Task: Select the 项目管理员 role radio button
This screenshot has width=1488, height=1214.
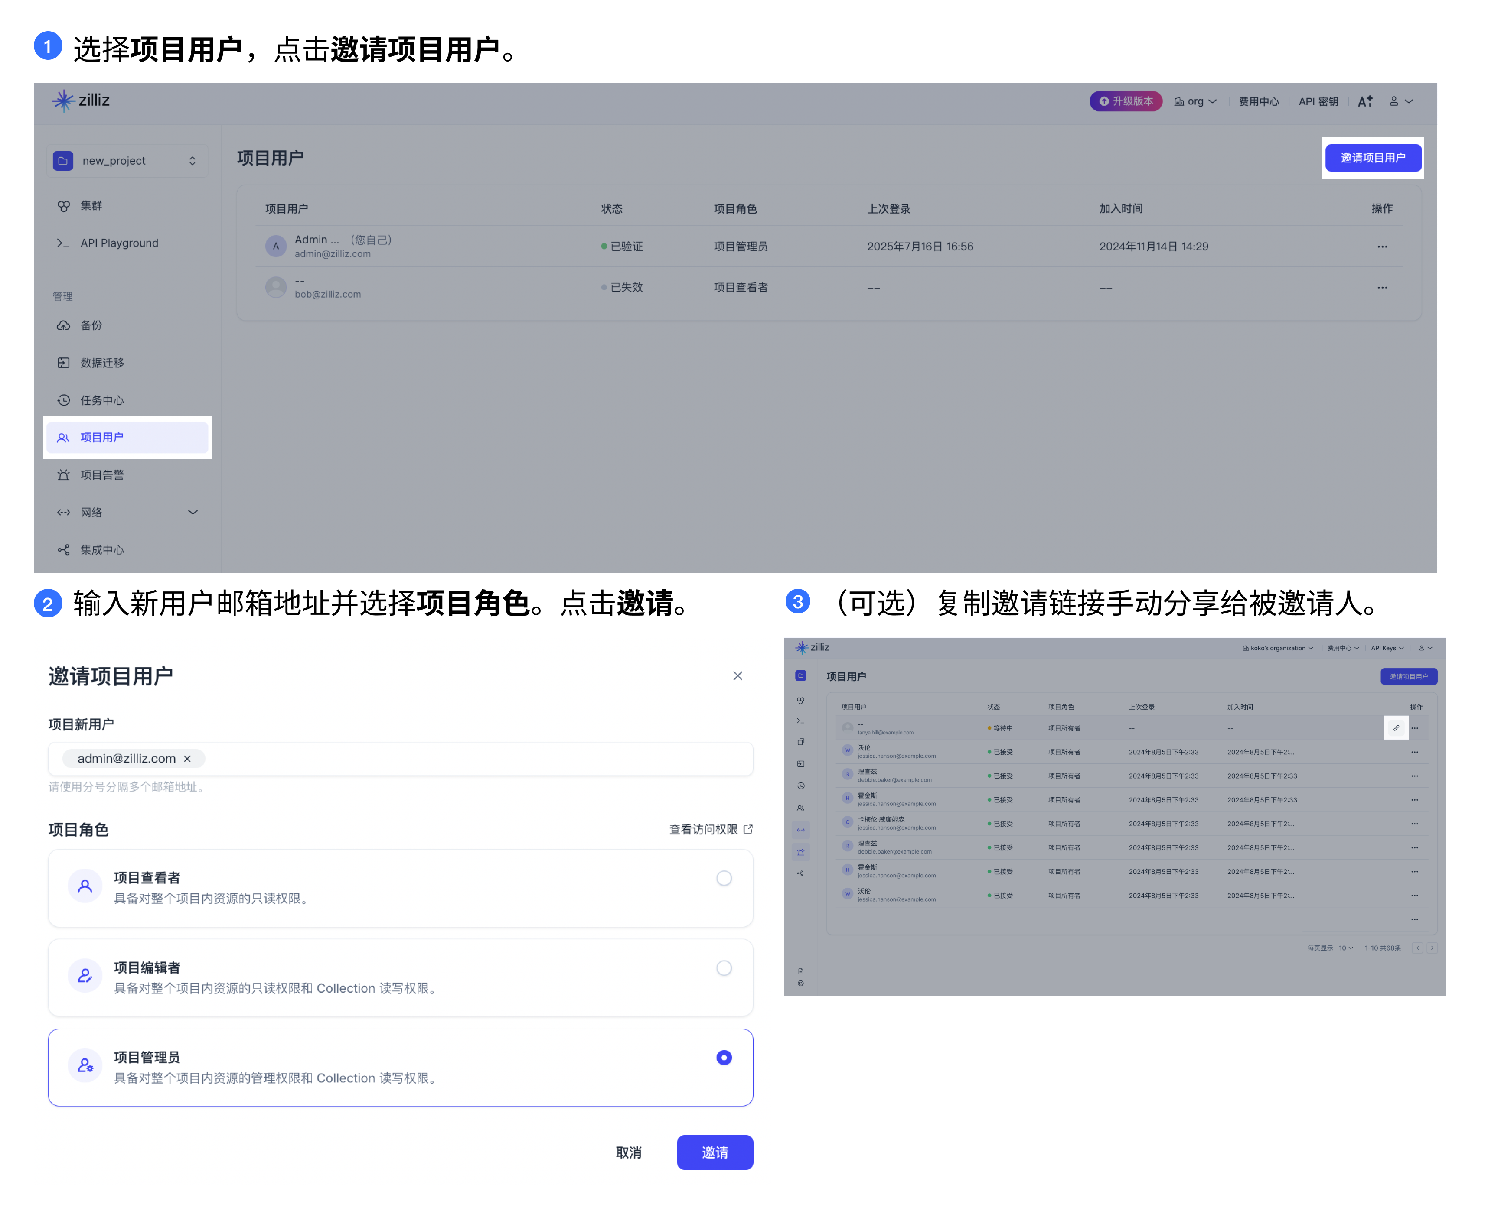Action: [724, 1058]
